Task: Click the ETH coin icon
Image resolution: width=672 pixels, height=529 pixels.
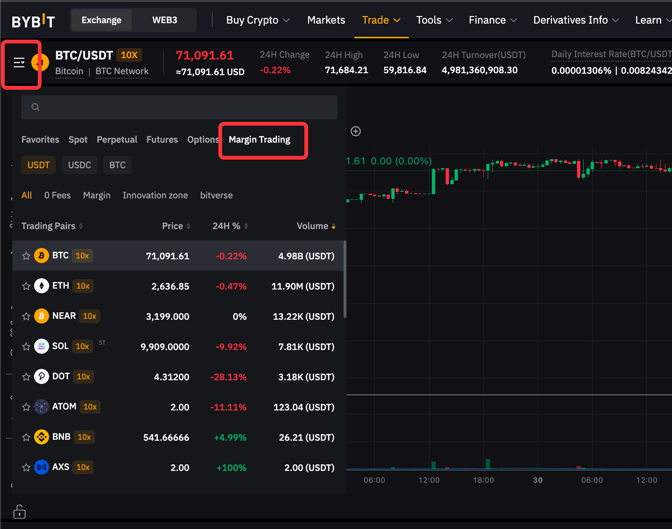Action: [42, 286]
